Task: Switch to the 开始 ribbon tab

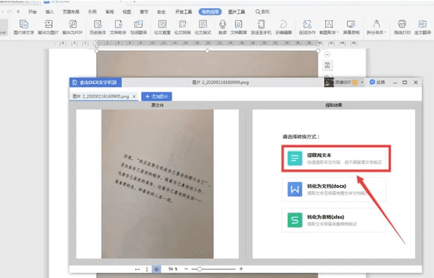Action: 32,12
